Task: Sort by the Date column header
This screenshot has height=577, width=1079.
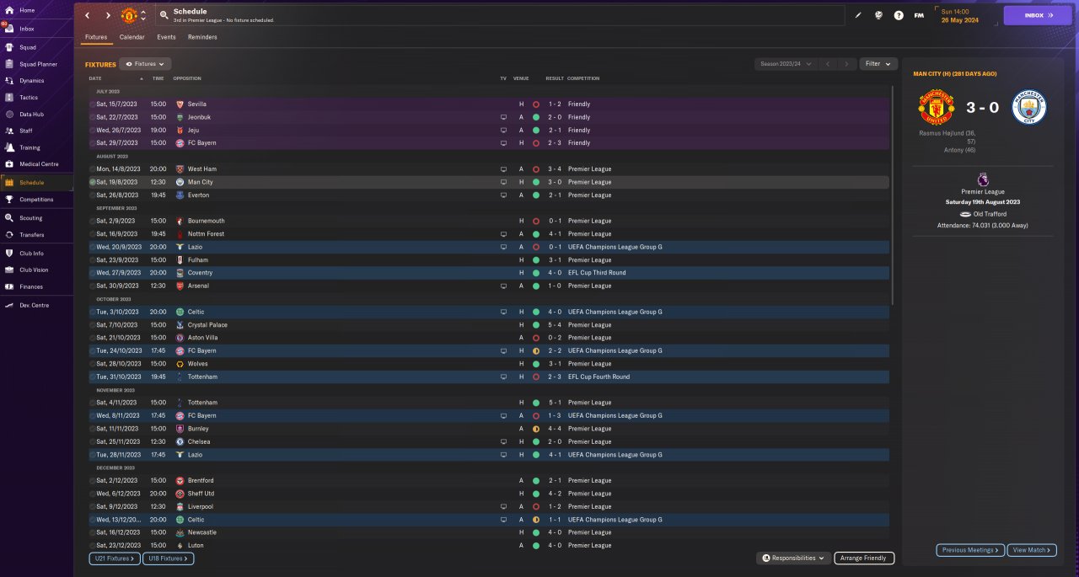Action: 95,78
